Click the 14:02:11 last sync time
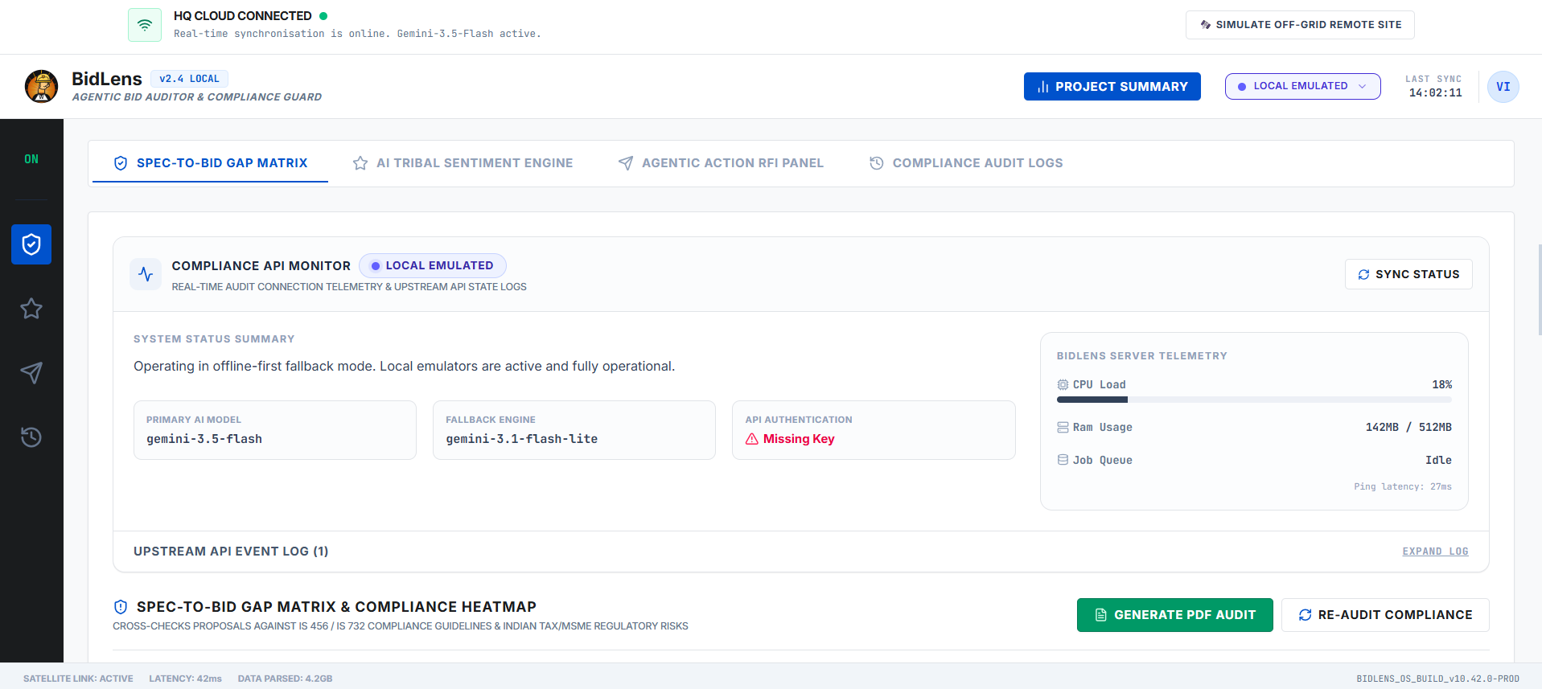Screen dimensions: 1542x689 (1435, 92)
